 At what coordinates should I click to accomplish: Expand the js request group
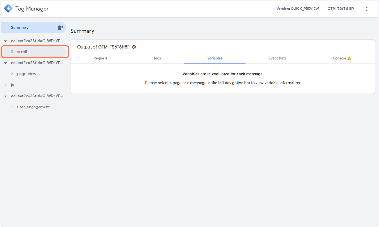tap(5, 85)
